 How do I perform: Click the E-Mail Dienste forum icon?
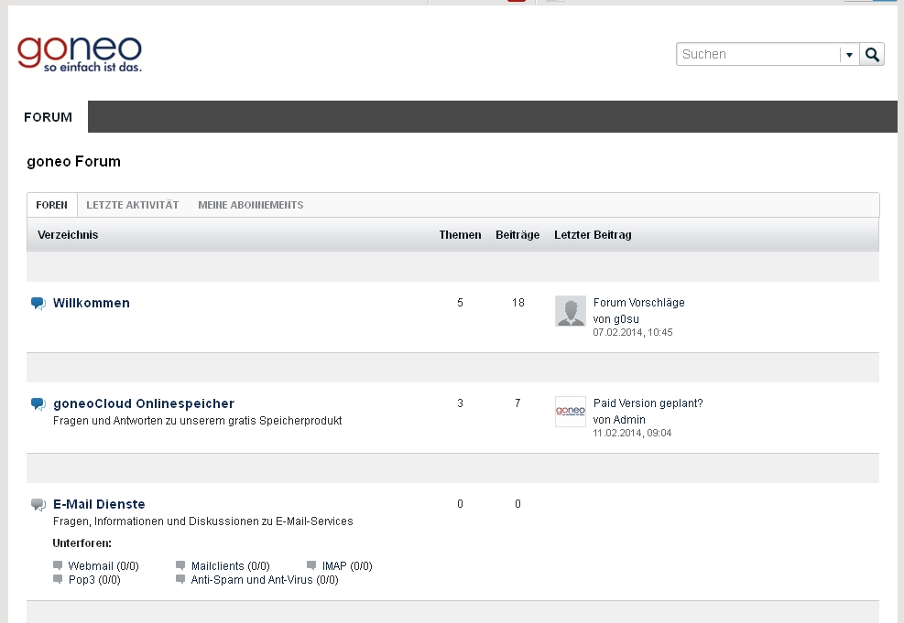[38, 505]
